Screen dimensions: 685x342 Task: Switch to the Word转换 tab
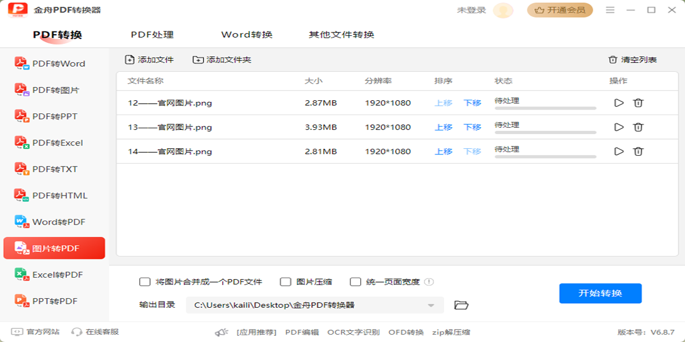(x=247, y=35)
